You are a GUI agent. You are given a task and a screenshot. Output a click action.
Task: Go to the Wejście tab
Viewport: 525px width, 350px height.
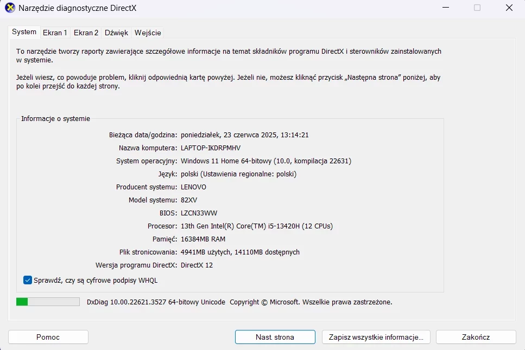[x=148, y=33]
